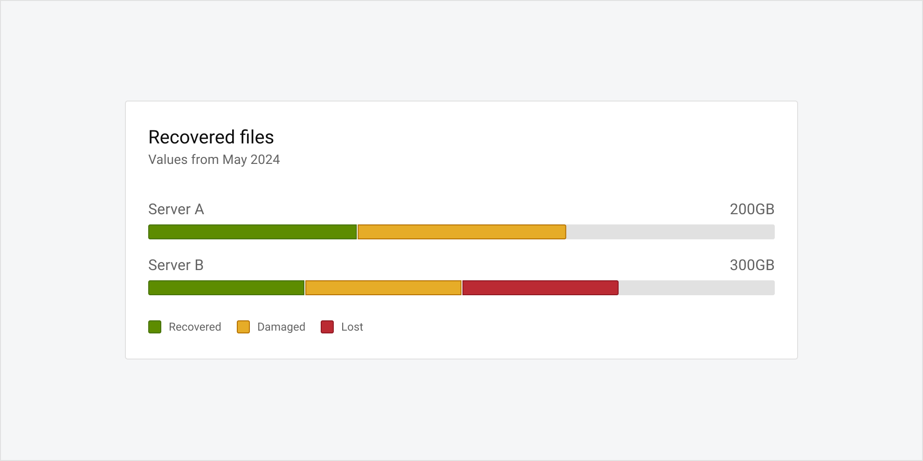This screenshot has width=923, height=461.
Task: Click Server A's orange damaged bar segment
Action: 461,232
